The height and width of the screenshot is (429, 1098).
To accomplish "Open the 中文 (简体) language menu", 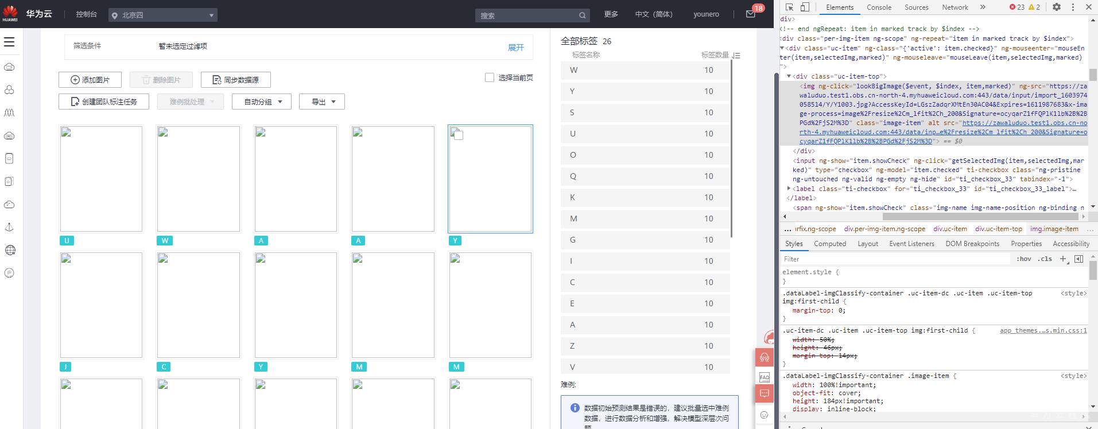I will 654,14.
